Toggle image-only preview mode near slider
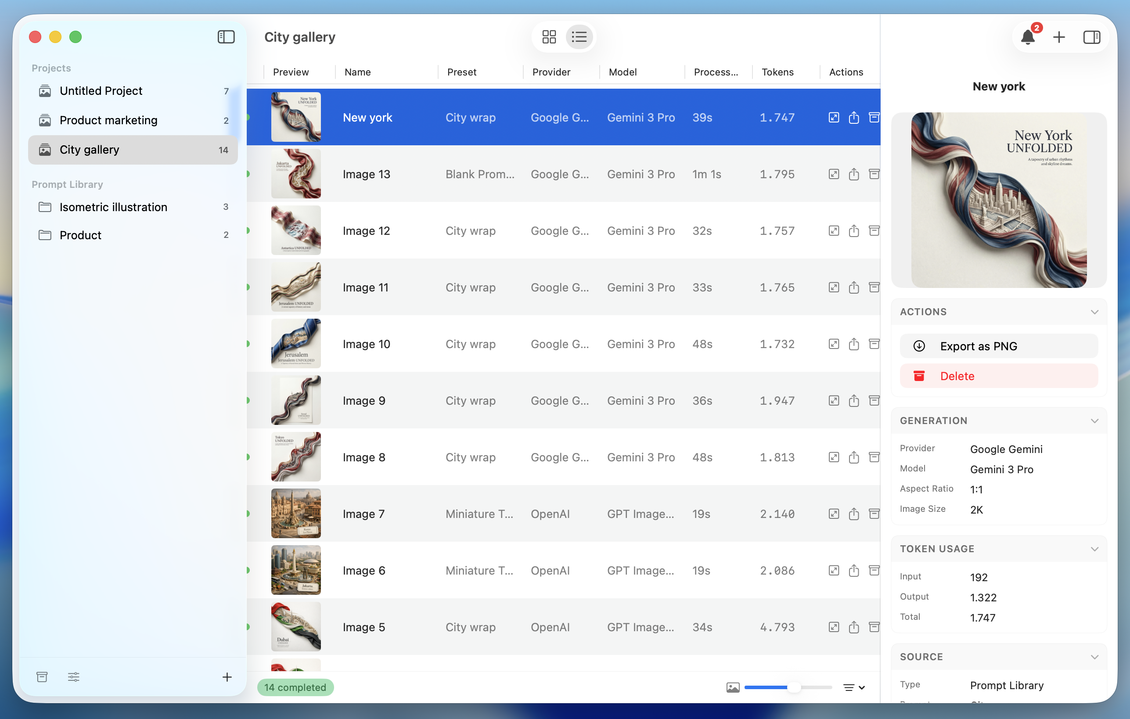Image resolution: width=1130 pixels, height=719 pixels. coord(733,687)
